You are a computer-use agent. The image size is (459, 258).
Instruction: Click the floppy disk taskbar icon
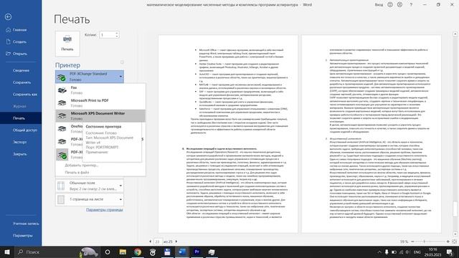(x=167, y=252)
